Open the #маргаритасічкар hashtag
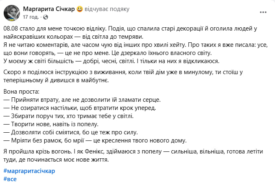This screenshot has width=275, height=184. pos(29,171)
